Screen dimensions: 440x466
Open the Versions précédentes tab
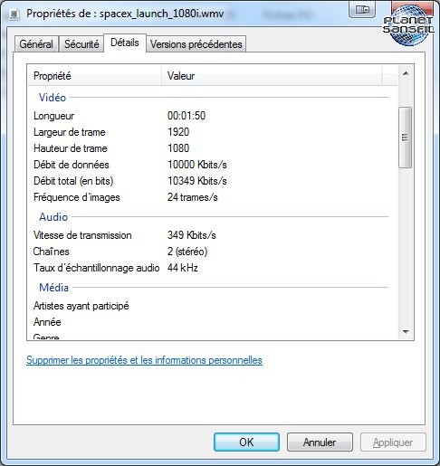click(196, 44)
